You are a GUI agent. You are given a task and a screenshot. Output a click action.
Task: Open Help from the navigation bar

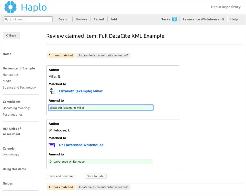(234, 19)
